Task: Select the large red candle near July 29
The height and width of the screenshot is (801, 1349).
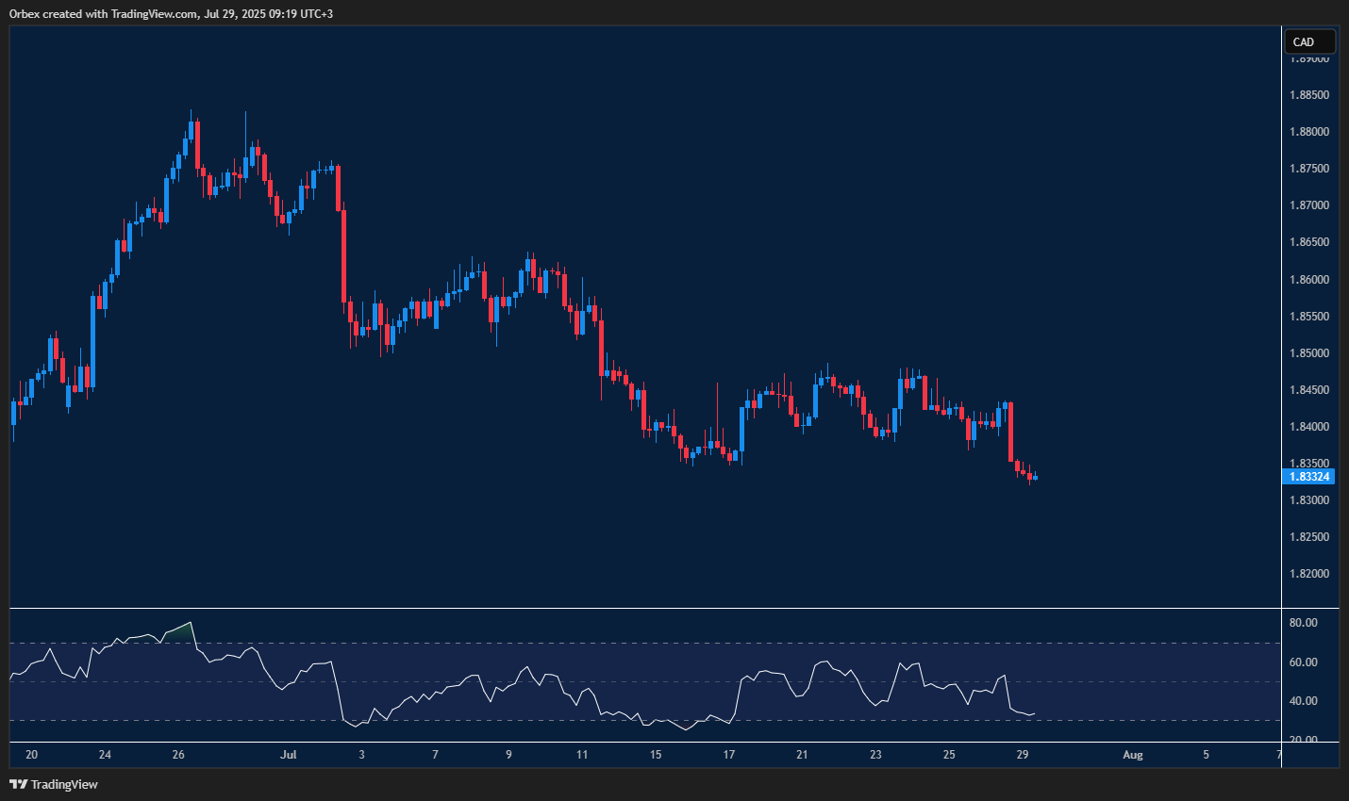Action: tap(1011, 433)
